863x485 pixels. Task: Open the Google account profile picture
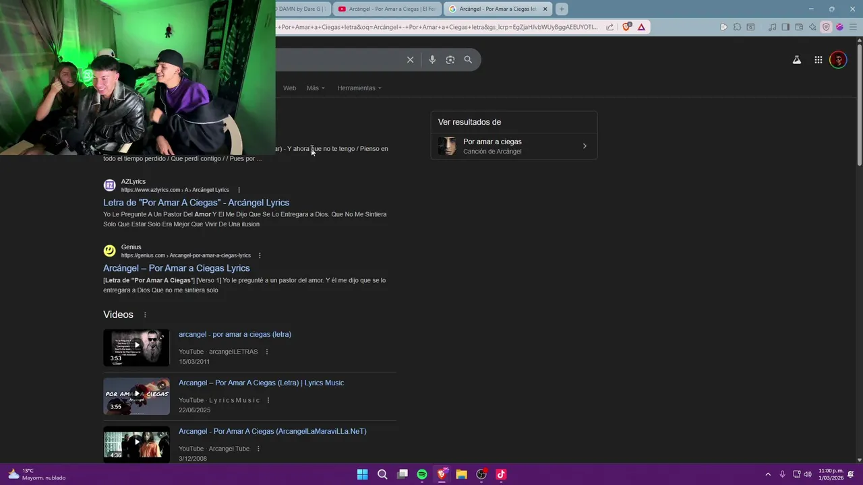(838, 60)
